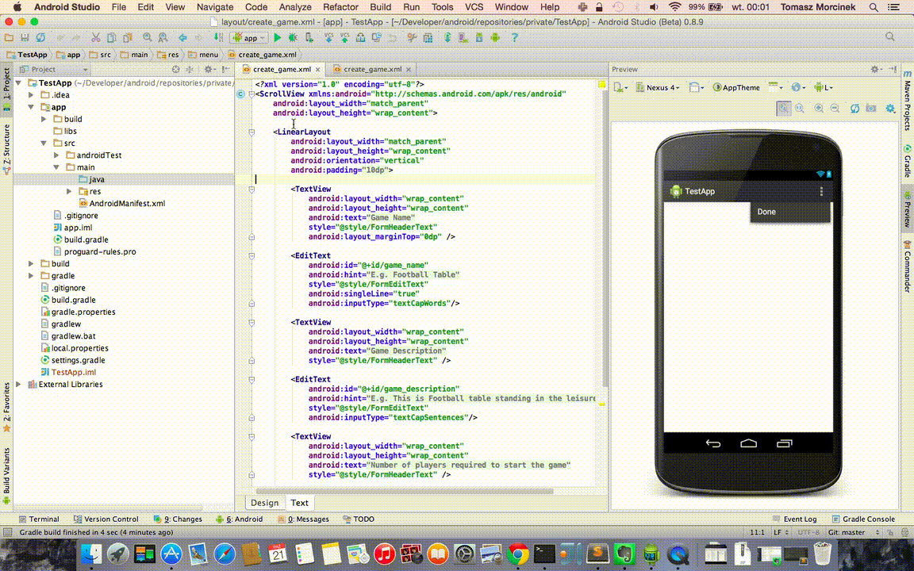Toggle the AppTheme selector in Preview
The height and width of the screenshot is (571, 914).
tap(736, 87)
